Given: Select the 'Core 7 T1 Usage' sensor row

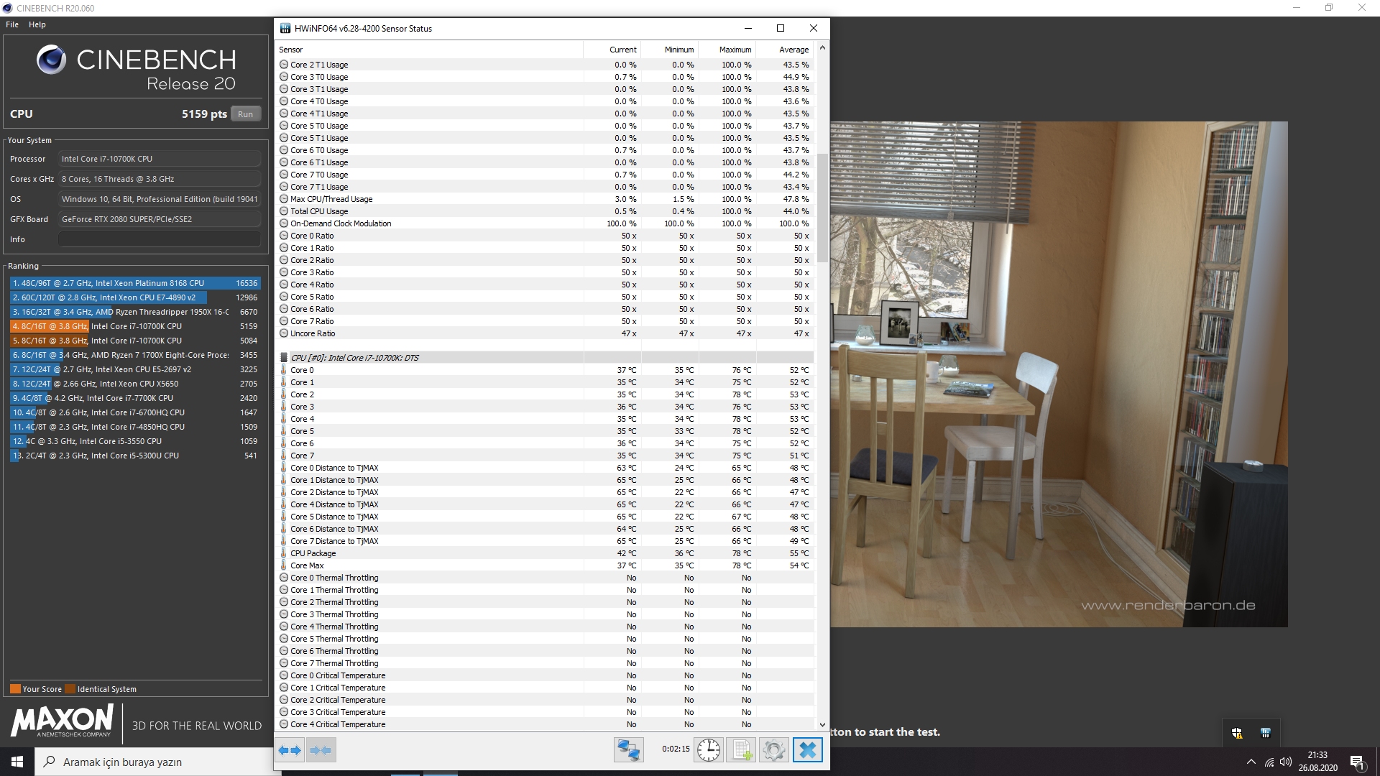Looking at the screenshot, I should 546,187.
